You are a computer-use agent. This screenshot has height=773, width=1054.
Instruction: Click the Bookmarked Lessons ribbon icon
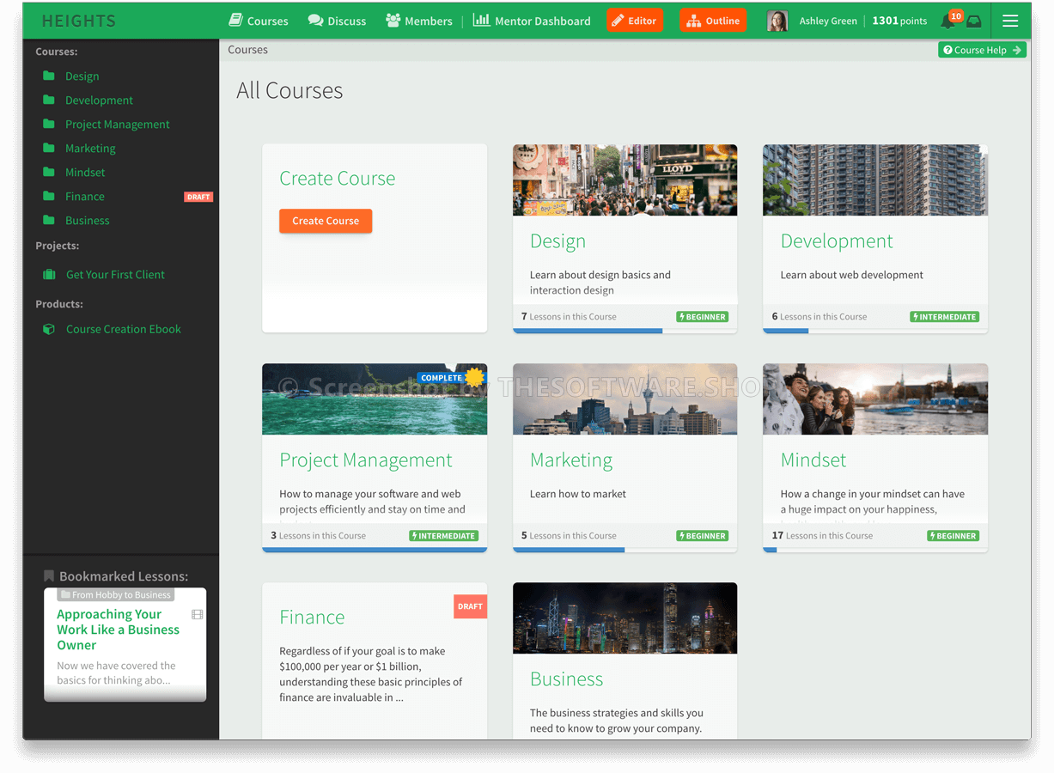coord(50,575)
